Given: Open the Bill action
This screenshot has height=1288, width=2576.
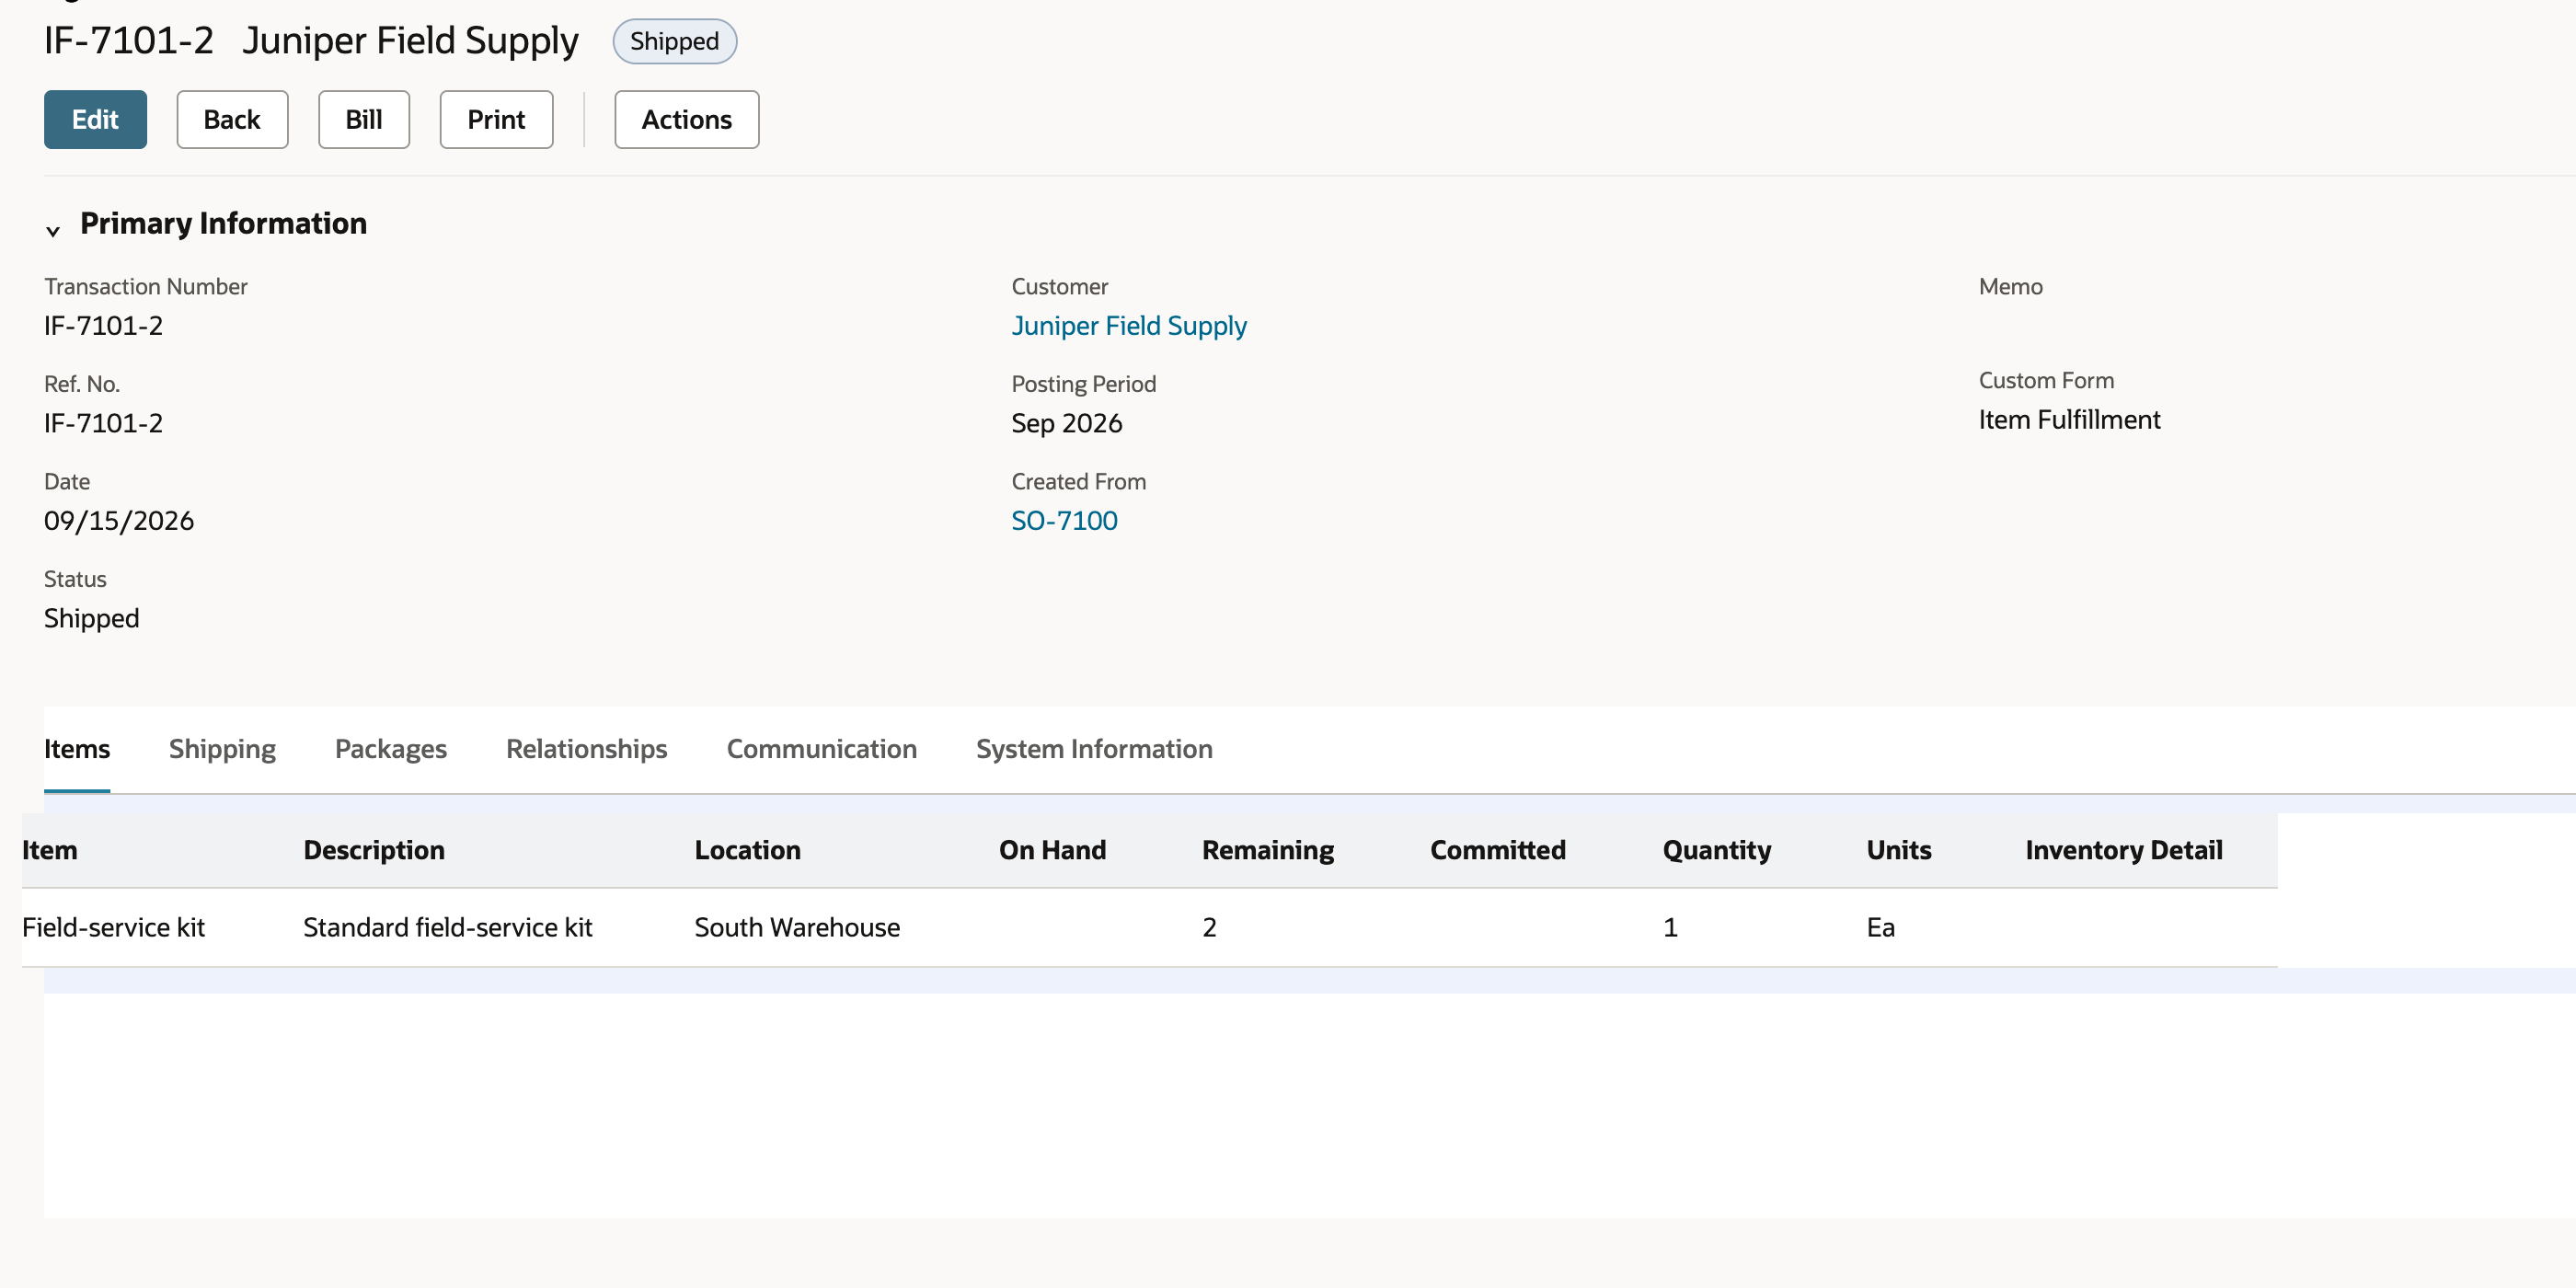Looking at the screenshot, I should click(364, 119).
